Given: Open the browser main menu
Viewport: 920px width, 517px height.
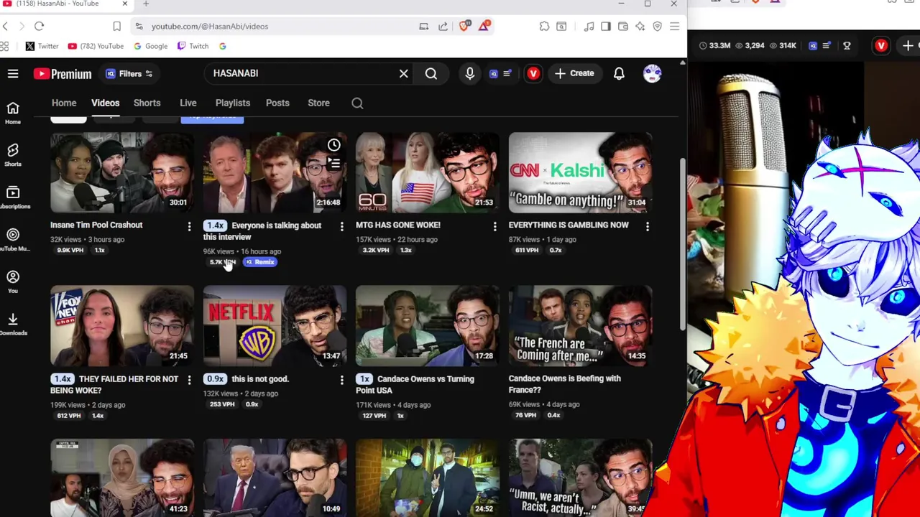Looking at the screenshot, I should [x=674, y=26].
